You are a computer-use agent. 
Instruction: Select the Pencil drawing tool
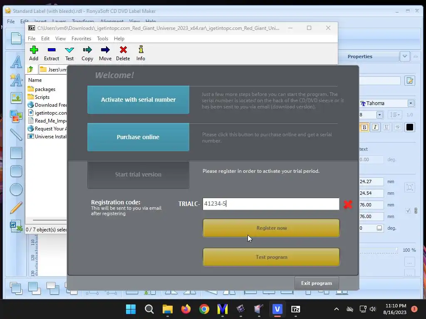click(16, 208)
